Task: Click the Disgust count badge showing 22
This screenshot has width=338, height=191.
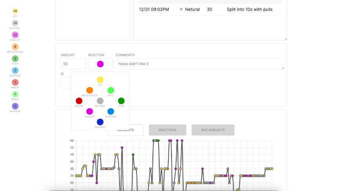Action: click(x=15, y=35)
